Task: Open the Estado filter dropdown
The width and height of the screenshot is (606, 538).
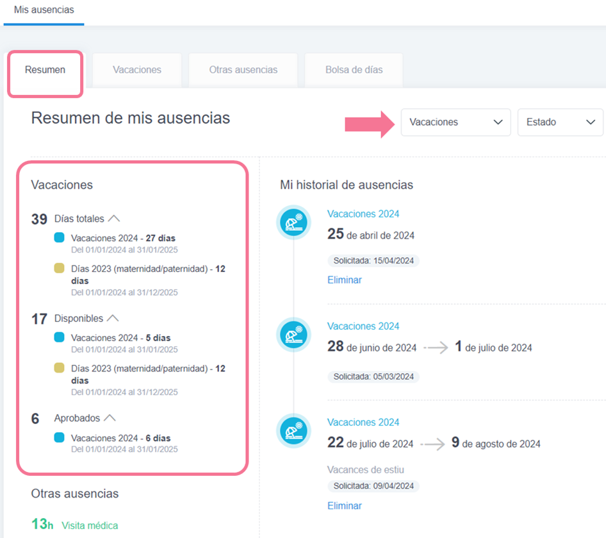Action: coord(560,122)
